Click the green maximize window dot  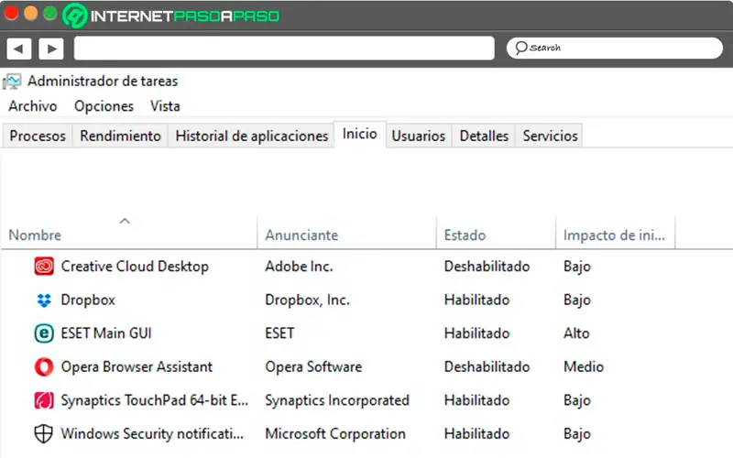pyautogui.click(x=50, y=13)
